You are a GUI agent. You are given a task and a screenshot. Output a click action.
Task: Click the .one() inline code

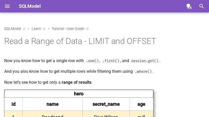tap(92, 61)
